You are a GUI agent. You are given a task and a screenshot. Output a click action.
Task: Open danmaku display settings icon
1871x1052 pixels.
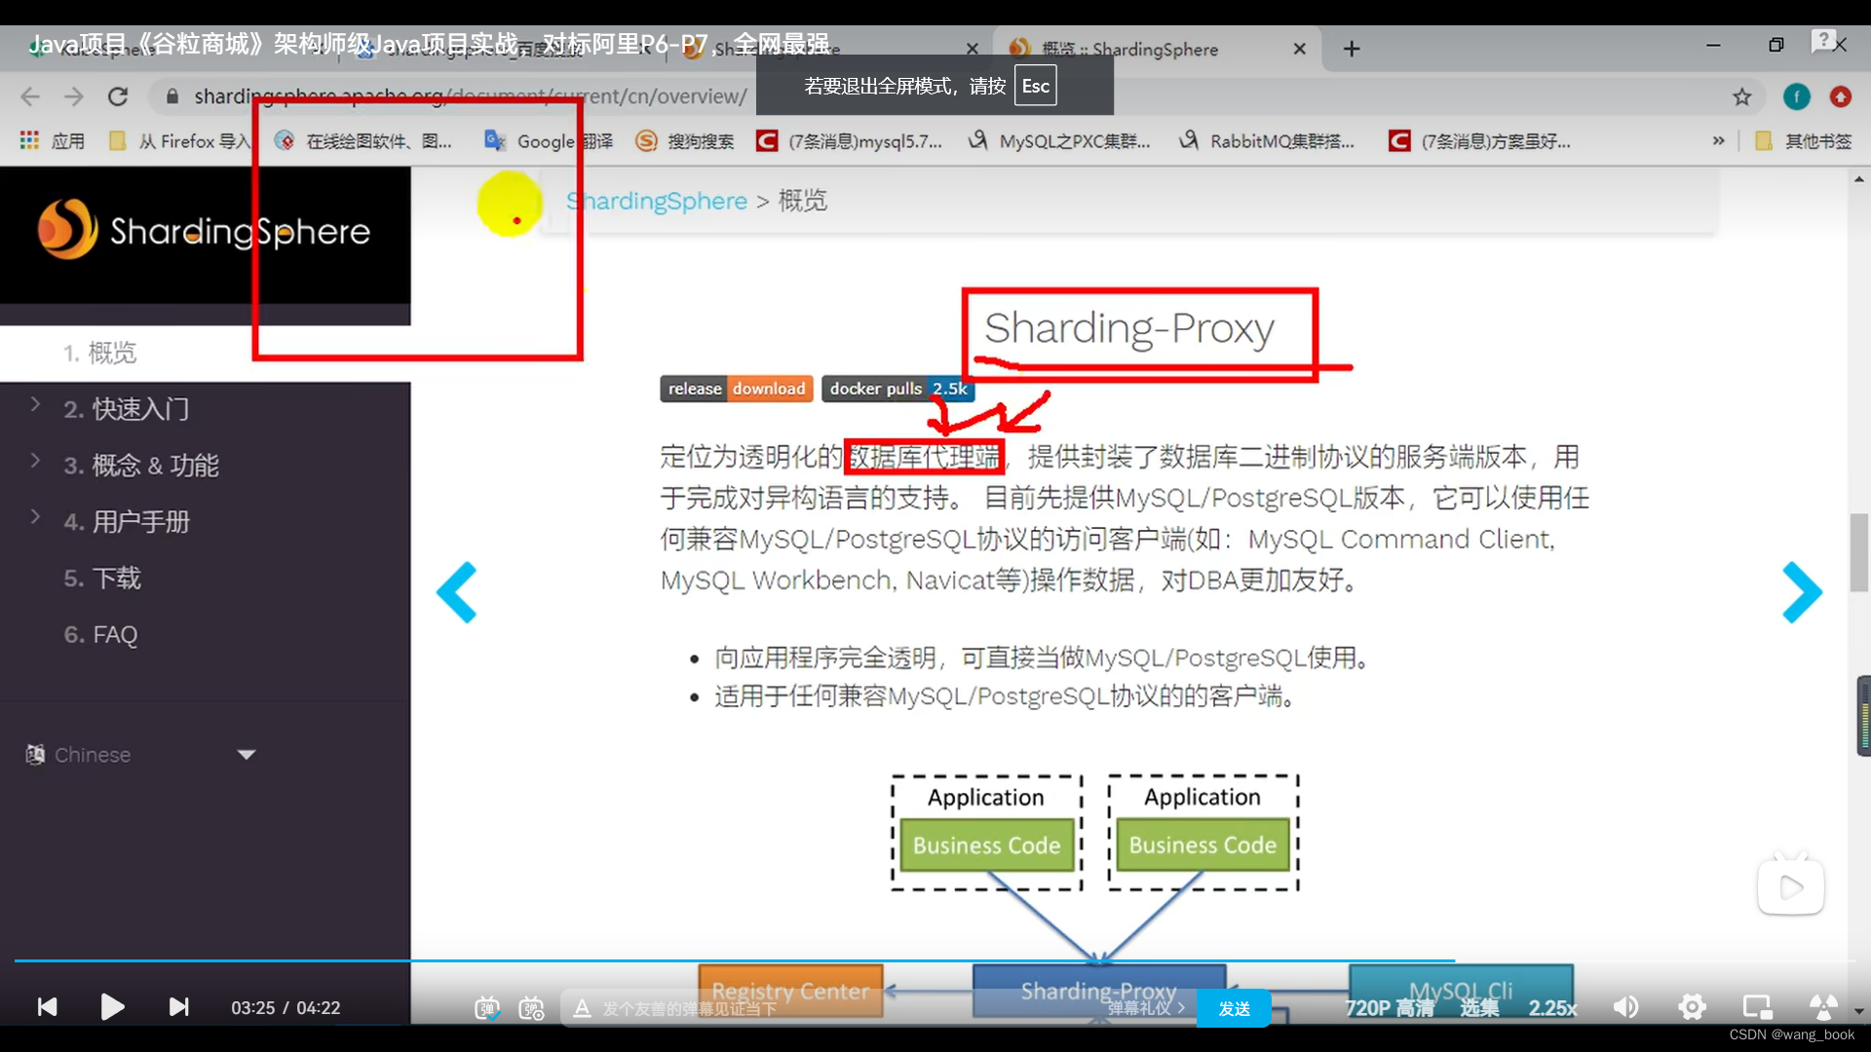click(x=532, y=1008)
